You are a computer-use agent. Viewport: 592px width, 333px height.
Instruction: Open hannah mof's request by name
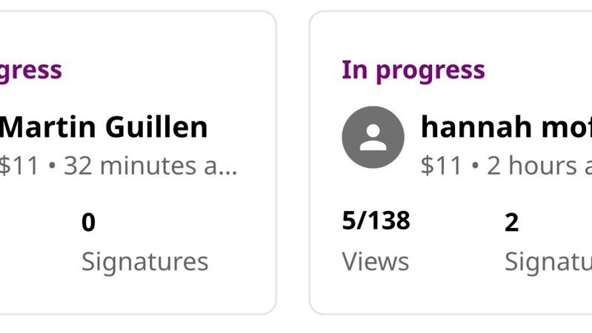click(506, 127)
